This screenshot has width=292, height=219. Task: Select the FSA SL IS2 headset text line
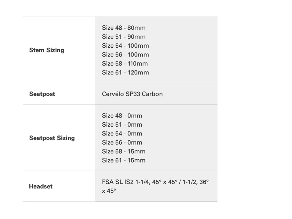(x=155, y=182)
